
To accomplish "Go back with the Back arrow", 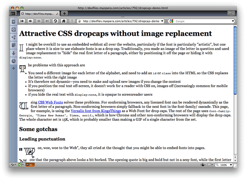I will (x=31, y=21).
